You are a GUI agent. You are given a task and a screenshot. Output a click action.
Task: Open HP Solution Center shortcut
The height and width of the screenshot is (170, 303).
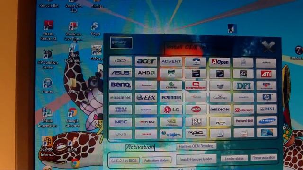coord(48,59)
